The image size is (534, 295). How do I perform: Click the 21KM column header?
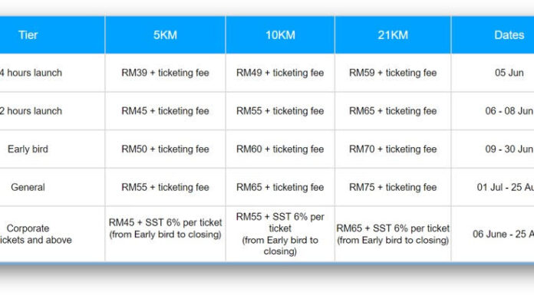tap(393, 35)
